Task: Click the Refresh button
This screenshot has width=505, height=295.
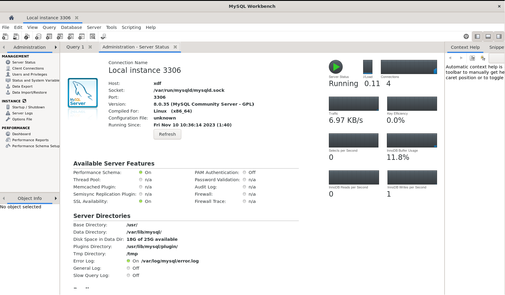Action: (x=167, y=134)
